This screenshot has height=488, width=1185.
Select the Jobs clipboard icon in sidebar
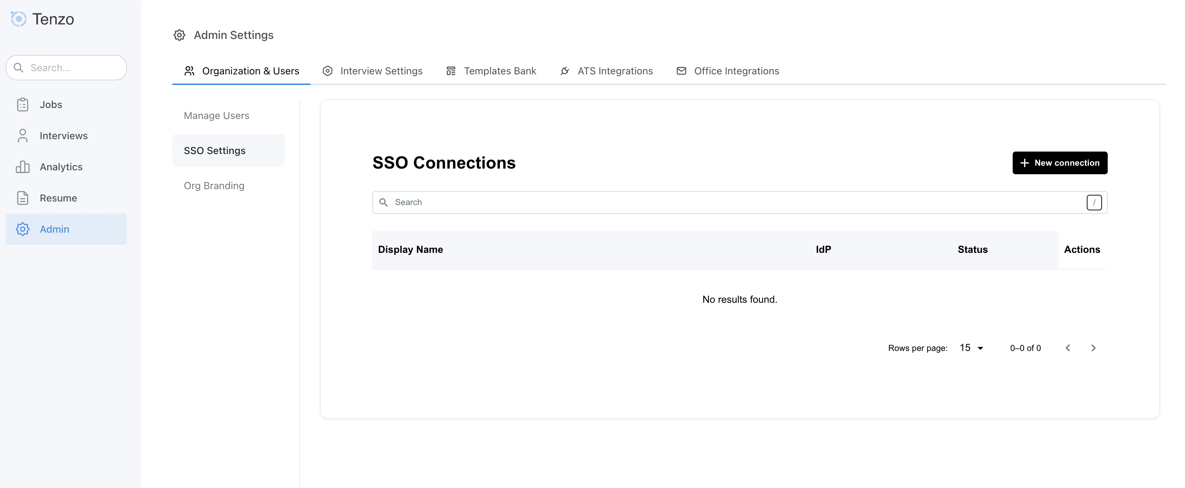23,104
